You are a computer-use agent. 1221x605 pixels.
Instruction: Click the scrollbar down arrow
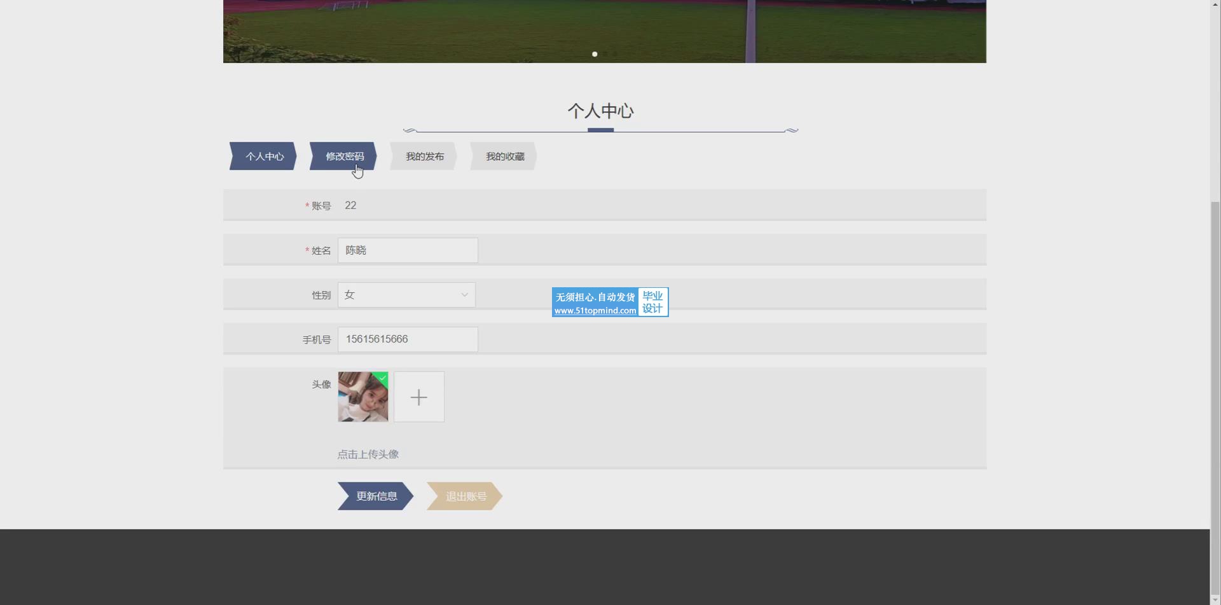1215,600
